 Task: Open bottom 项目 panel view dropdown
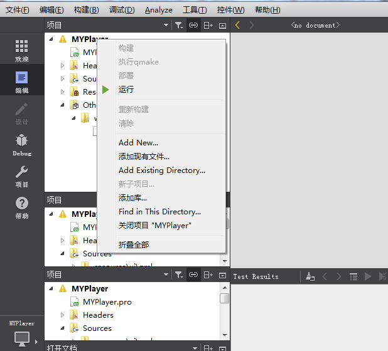166,275
